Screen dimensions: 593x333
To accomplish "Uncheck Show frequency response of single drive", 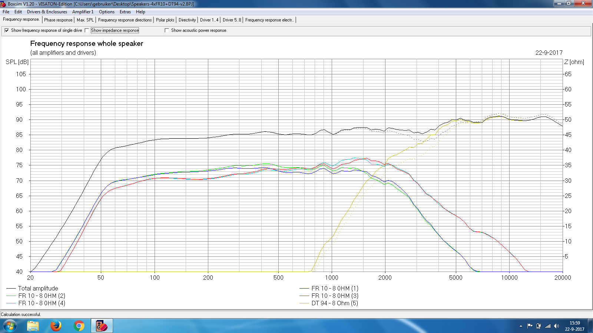I will (x=7, y=30).
